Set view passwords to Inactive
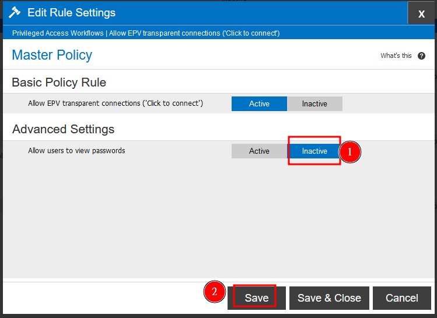This screenshot has width=437, height=318. [x=314, y=151]
